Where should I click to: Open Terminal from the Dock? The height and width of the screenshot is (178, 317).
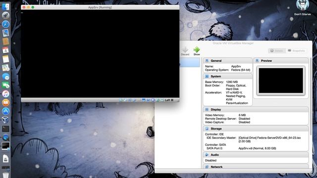click(x=5, y=129)
